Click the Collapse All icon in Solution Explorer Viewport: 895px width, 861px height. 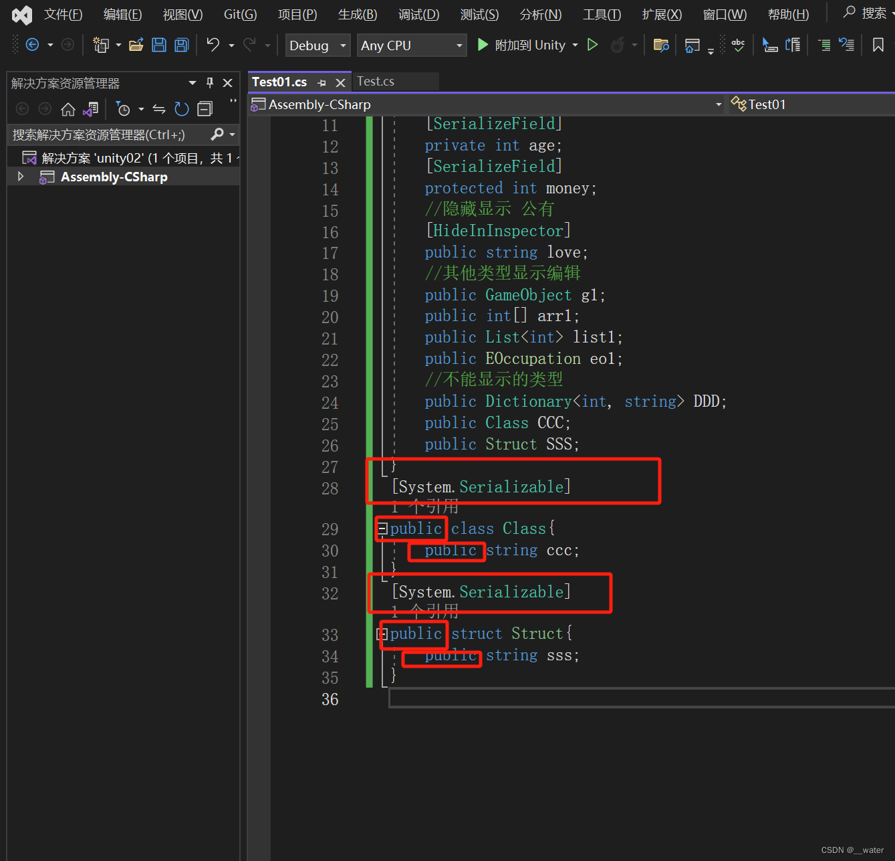pyautogui.click(x=205, y=109)
